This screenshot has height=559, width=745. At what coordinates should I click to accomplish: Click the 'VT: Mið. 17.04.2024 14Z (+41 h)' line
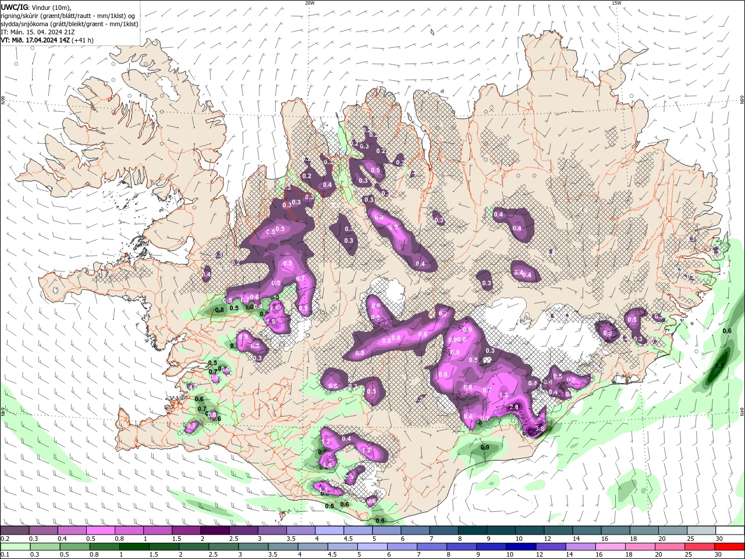pos(47,40)
